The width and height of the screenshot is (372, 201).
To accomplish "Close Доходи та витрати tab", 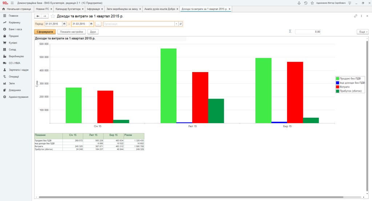I will click(x=230, y=9).
